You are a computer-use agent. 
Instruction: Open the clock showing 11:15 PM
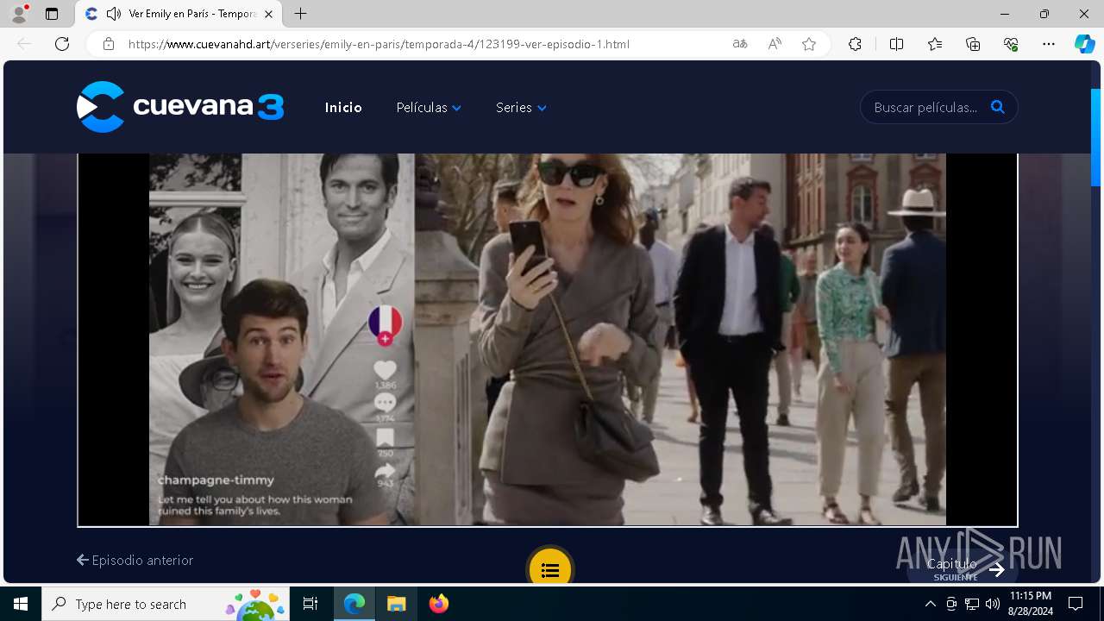1031,604
